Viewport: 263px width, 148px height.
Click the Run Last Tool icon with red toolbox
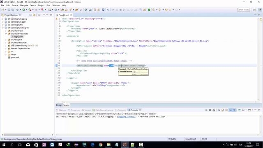[30, 10]
